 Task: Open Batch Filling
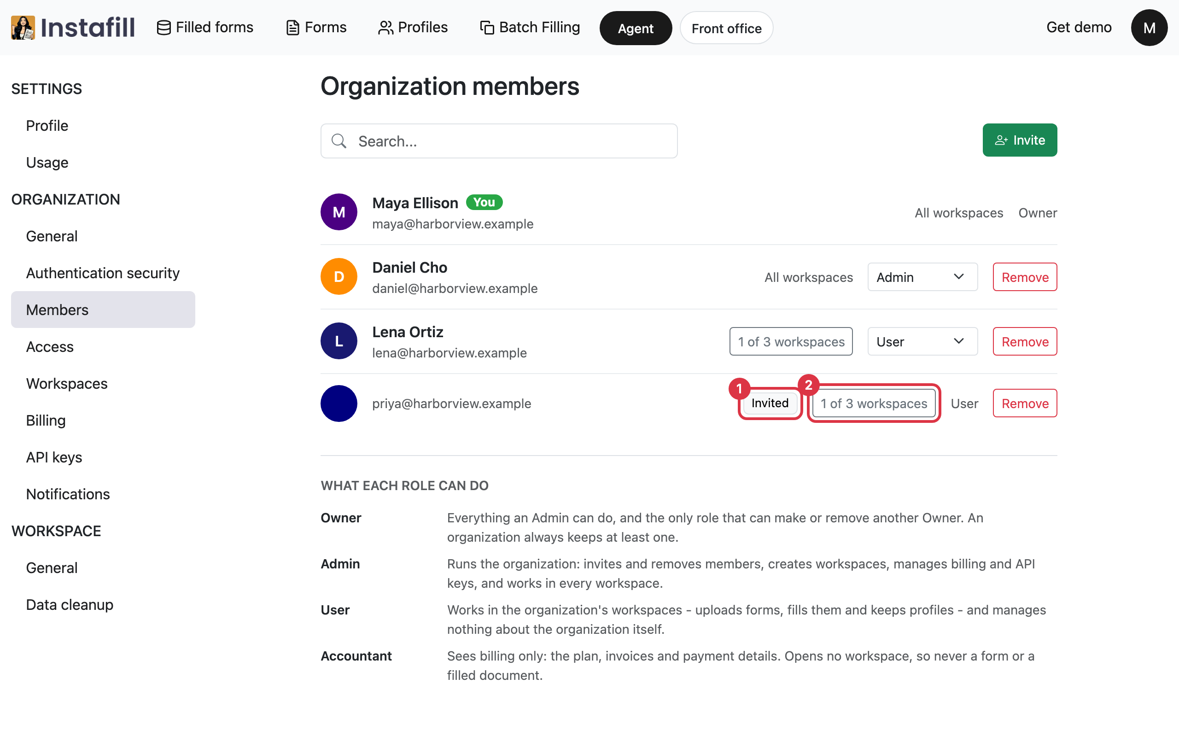pyautogui.click(x=530, y=27)
